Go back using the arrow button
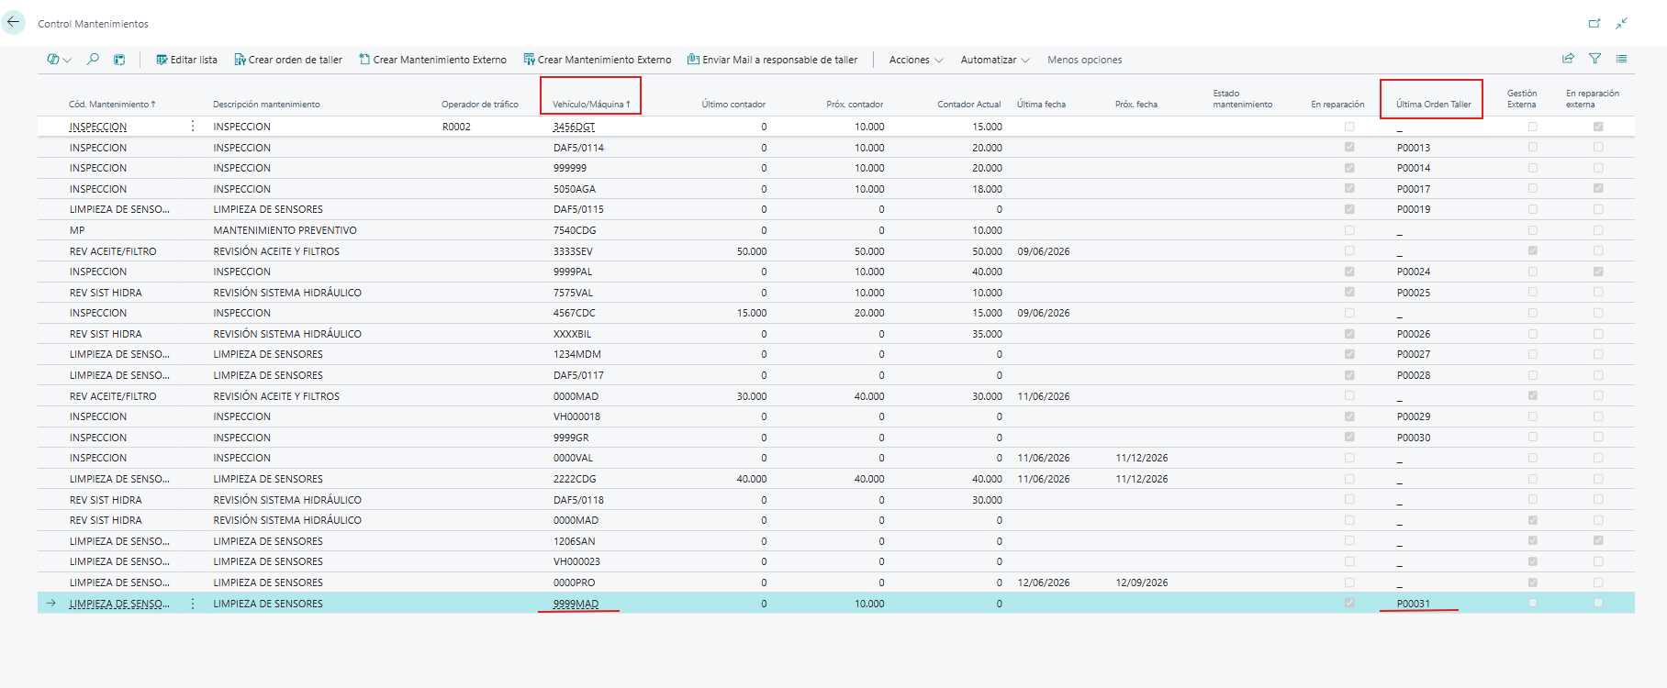This screenshot has width=1667, height=688. (x=14, y=22)
